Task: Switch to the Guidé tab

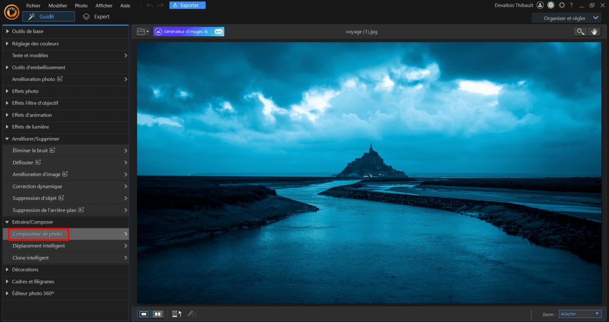Action: coord(48,16)
